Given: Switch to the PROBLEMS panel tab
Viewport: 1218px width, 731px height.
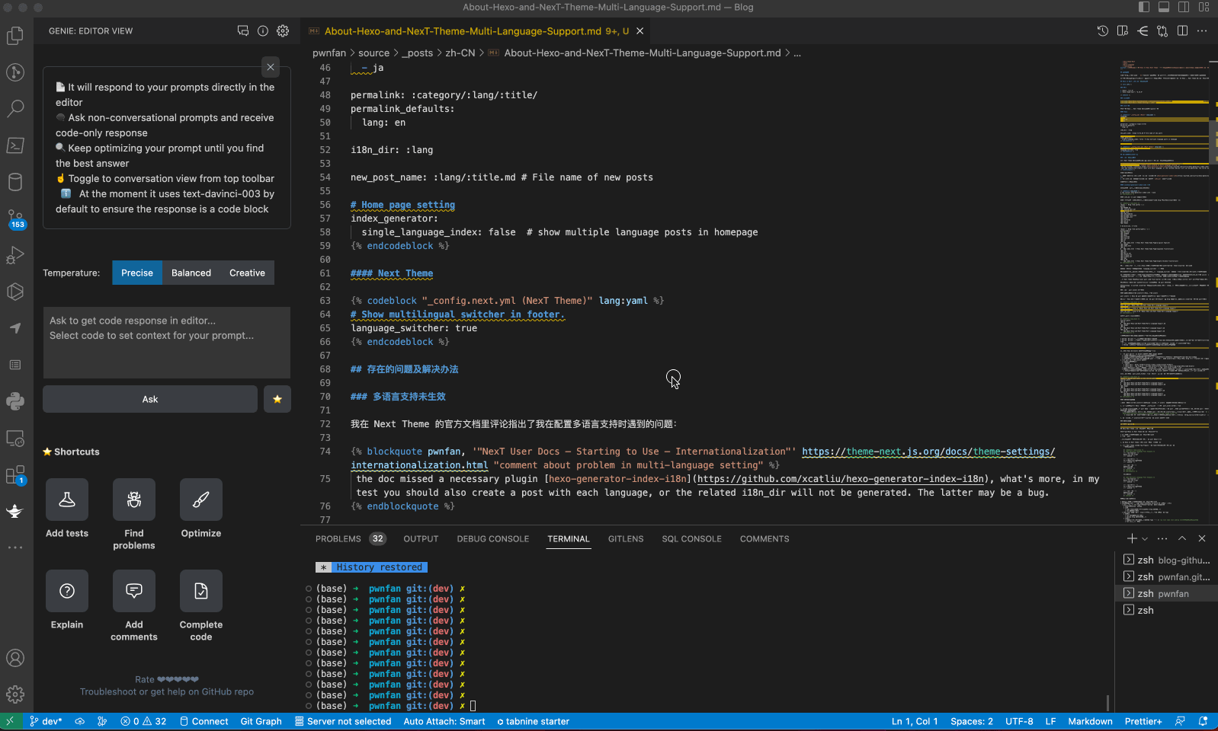Looking at the screenshot, I should click(338, 538).
